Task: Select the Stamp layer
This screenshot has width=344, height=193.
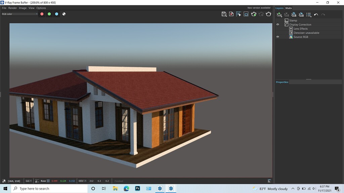Action: [294, 20]
